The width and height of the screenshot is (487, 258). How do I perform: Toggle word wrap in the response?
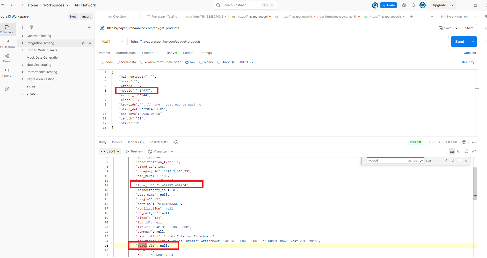(452, 151)
